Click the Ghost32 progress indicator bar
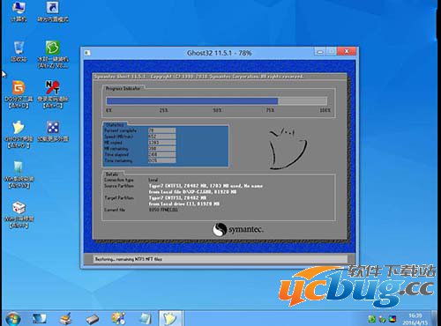441x326 pixels. click(x=217, y=101)
